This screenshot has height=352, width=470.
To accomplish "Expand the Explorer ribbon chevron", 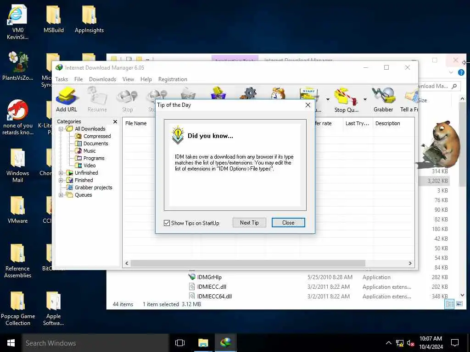I will click(x=451, y=72).
